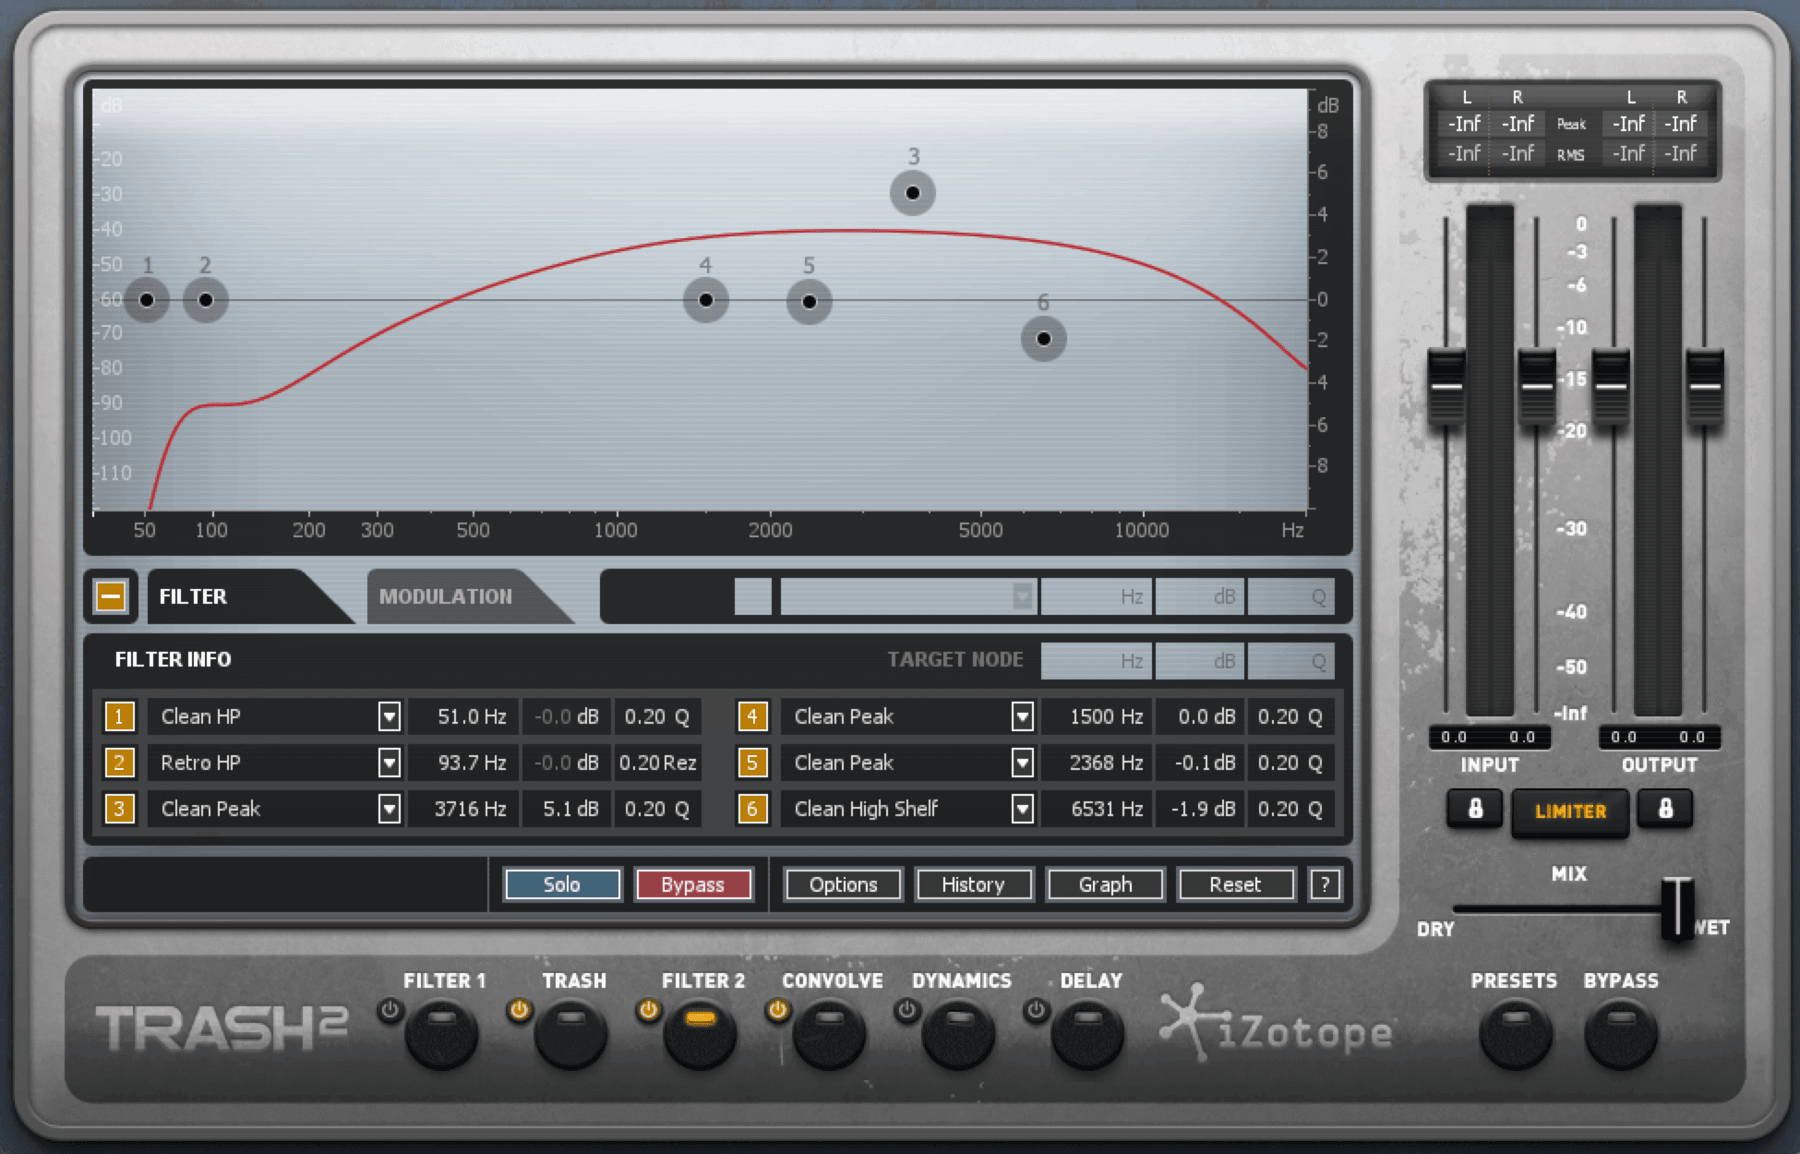The image size is (1800, 1154).
Task: Select EQ node 4 on the graph
Action: tap(706, 300)
